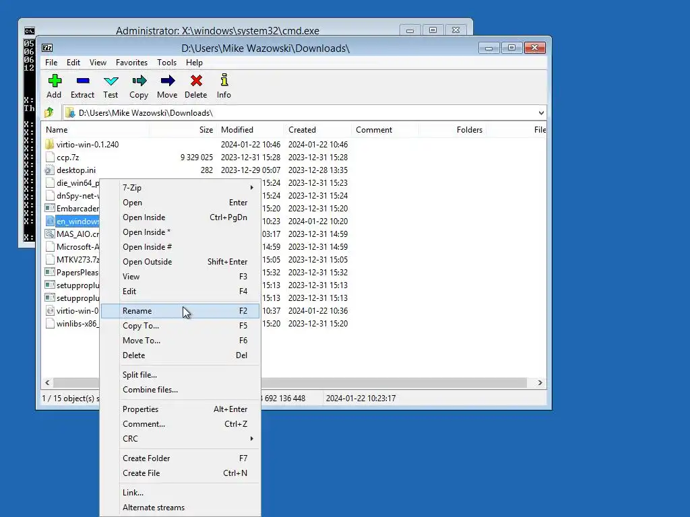Click the ccp.7z size value 9 329 025
690x517 pixels.
pos(197,158)
